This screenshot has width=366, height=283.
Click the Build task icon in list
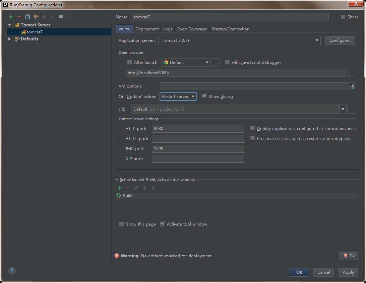pos(119,195)
